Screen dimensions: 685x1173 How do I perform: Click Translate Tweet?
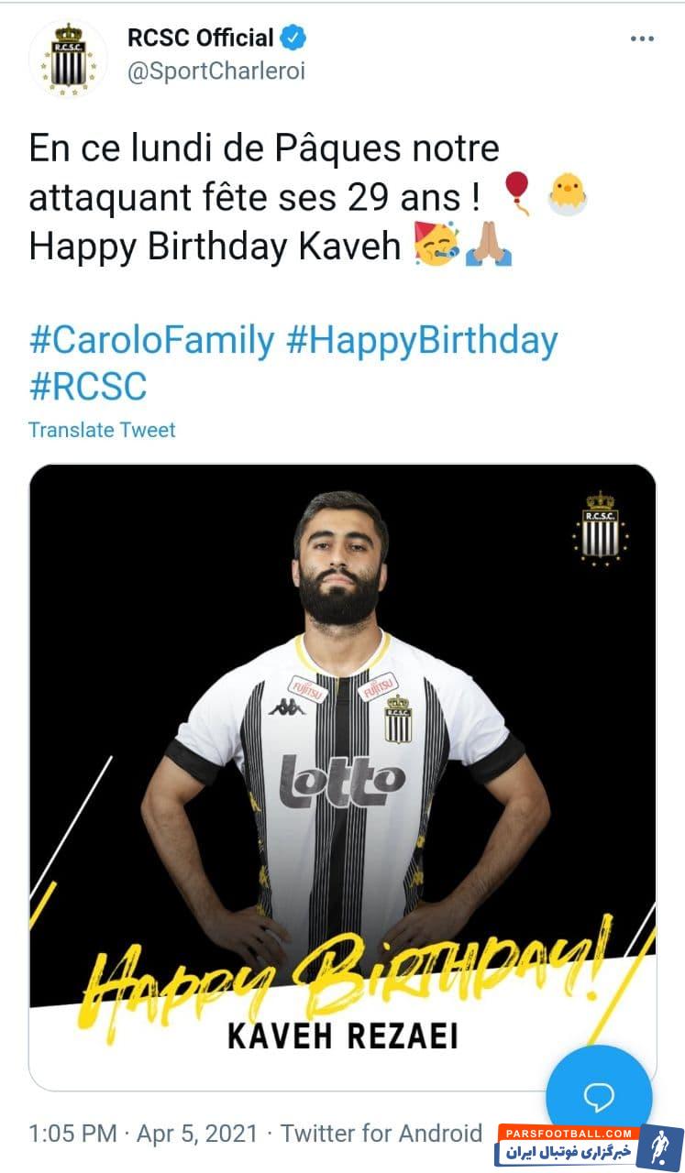[x=102, y=429]
